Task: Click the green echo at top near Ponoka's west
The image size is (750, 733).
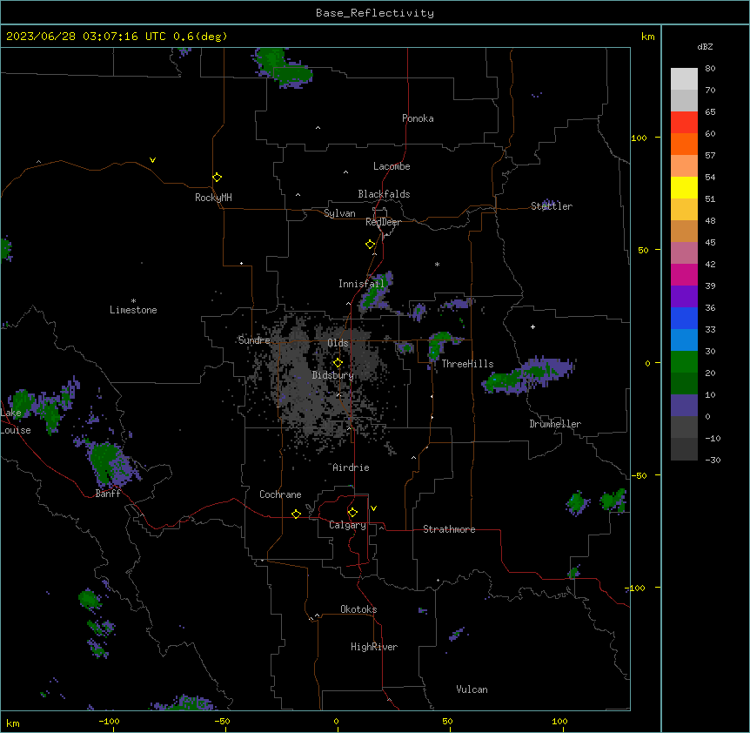Action: (283, 69)
